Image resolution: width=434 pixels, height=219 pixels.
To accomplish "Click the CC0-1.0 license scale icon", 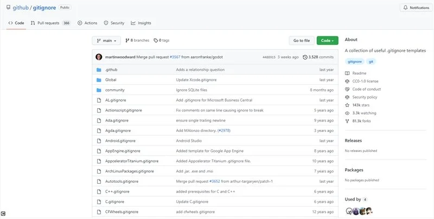I will (x=348, y=81).
